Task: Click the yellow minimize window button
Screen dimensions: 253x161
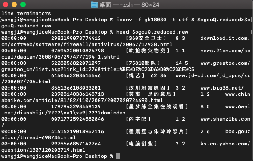Action: click(14, 4)
